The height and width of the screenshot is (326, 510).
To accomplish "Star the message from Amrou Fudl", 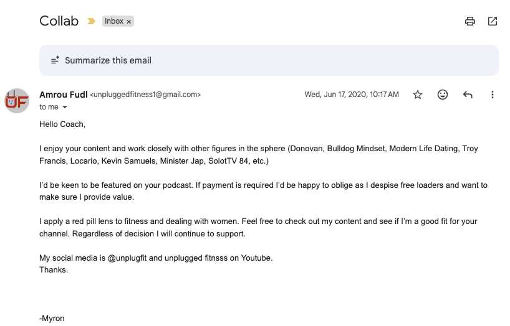I will pos(418,95).
